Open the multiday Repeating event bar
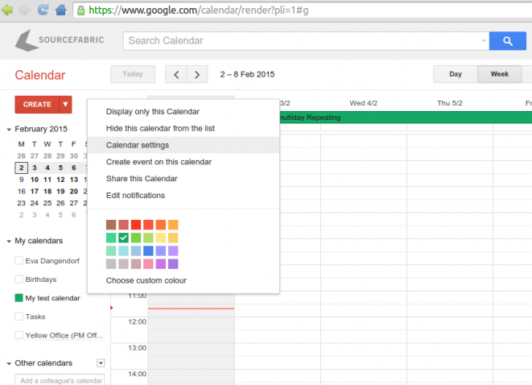Screen dimensions: 532x385 click(406, 118)
